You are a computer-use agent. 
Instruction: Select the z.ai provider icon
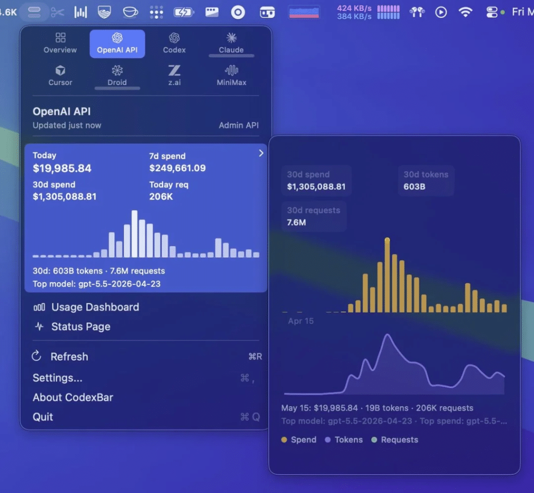coord(174,71)
